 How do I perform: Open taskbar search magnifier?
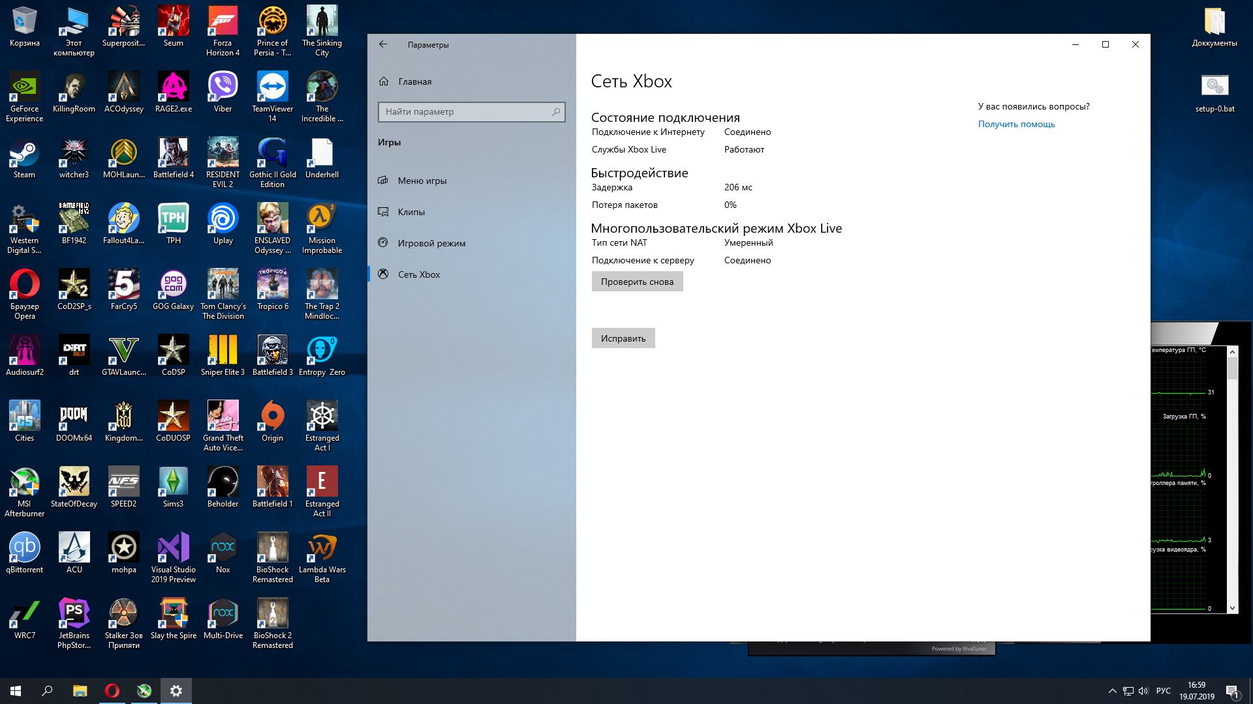point(47,690)
